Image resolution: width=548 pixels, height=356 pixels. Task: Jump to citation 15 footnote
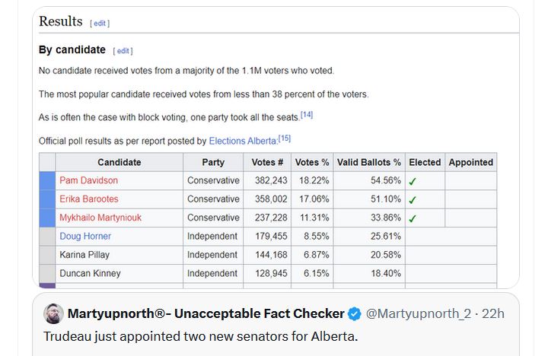284,138
